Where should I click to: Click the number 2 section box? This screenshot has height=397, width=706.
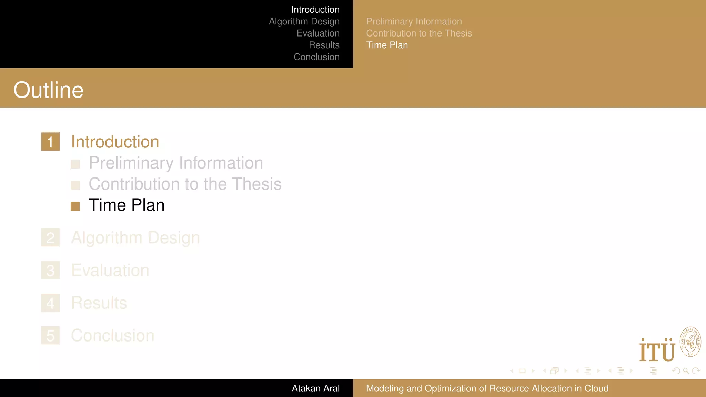[x=50, y=237]
